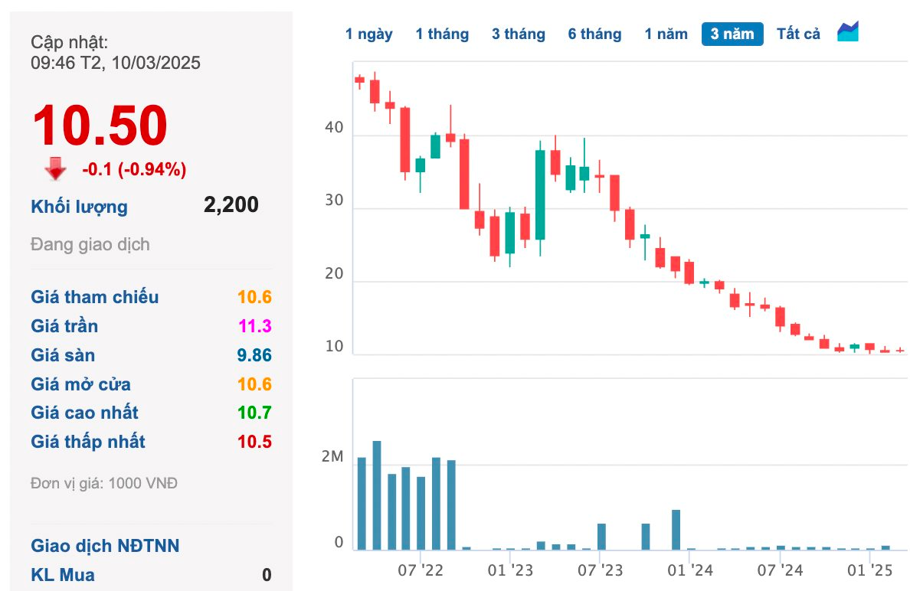The image size is (910, 591).
Task: Click the red down arrow price indicator
Action: [55, 168]
